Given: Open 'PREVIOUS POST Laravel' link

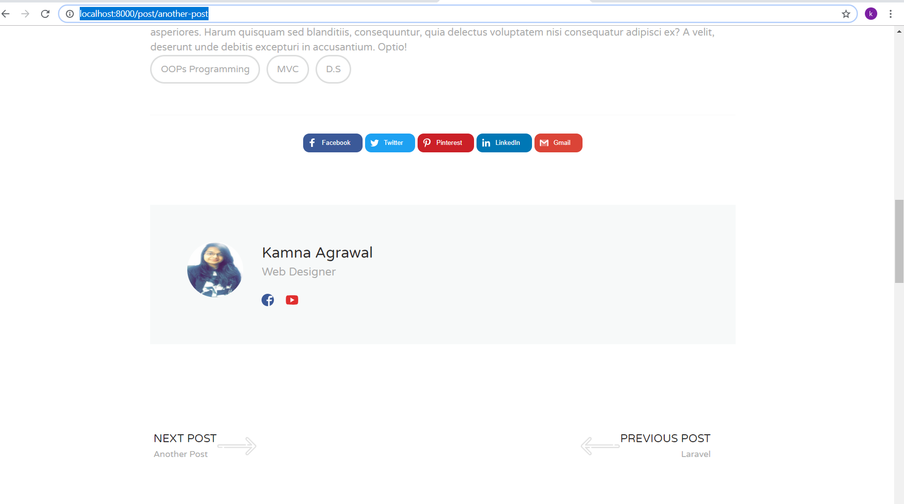Looking at the screenshot, I should [665, 444].
